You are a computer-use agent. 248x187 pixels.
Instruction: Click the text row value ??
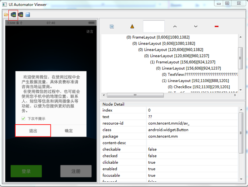(150, 117)
